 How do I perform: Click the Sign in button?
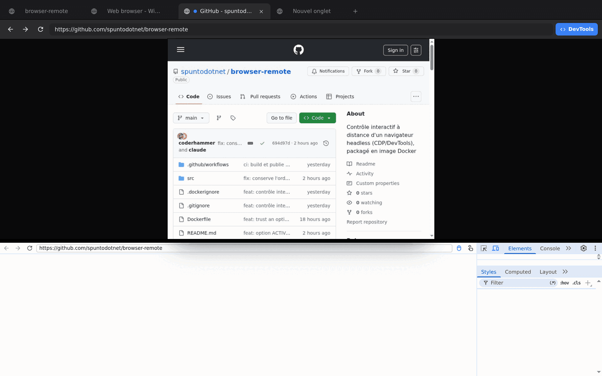(395, 50)
